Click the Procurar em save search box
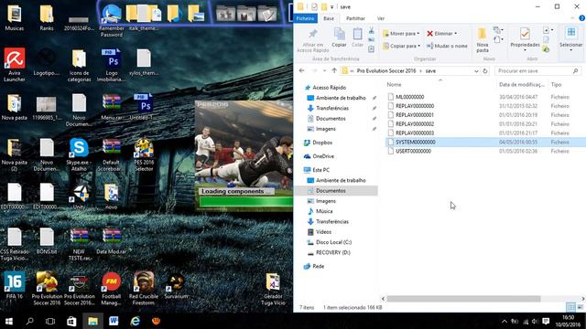This screenshot has width=586, height=329. (x=537, y=71)
